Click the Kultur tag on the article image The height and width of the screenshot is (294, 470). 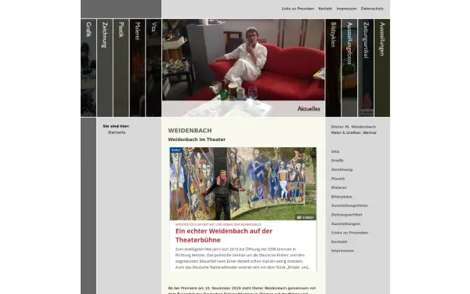click(176, 150)
